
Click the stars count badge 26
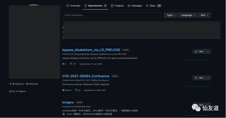[x=159, y=6]
